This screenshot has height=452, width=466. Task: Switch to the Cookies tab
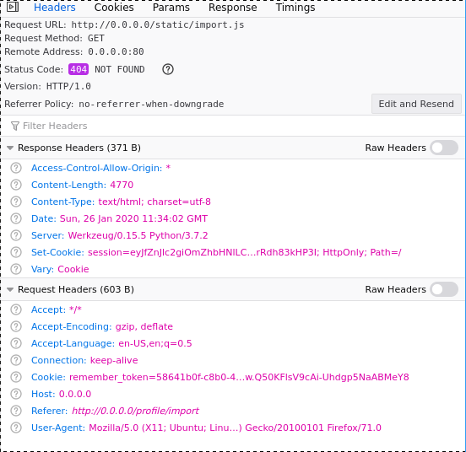coord(114,7)
